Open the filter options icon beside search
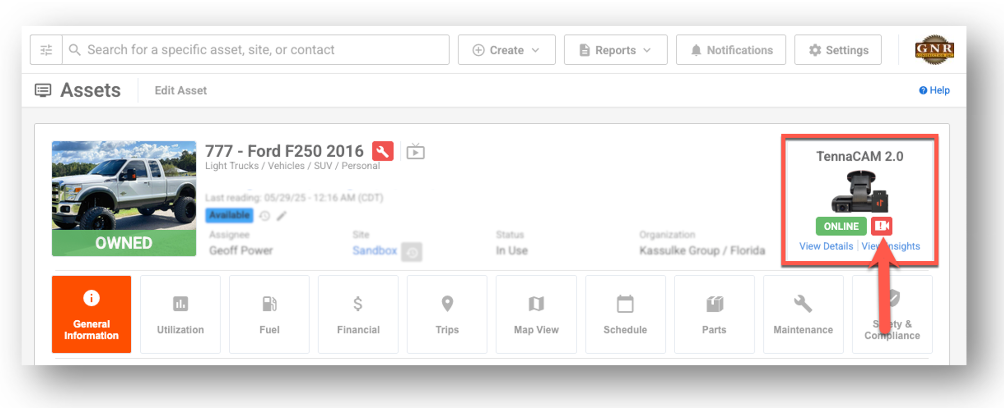The image size is (1004, 408). click(46, 50)
